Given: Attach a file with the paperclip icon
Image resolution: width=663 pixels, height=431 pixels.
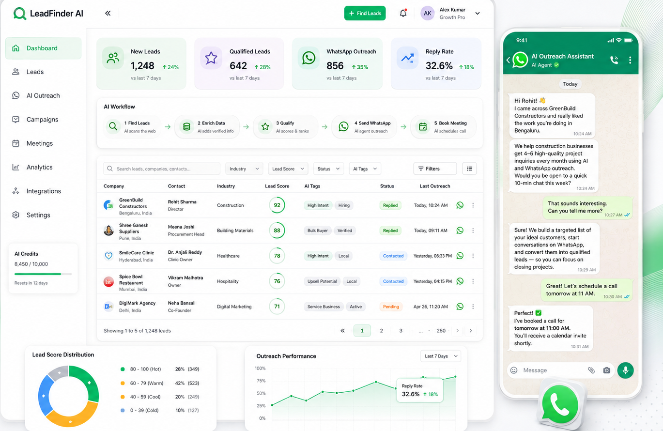Looking at the screenshot, I should 591,370.
